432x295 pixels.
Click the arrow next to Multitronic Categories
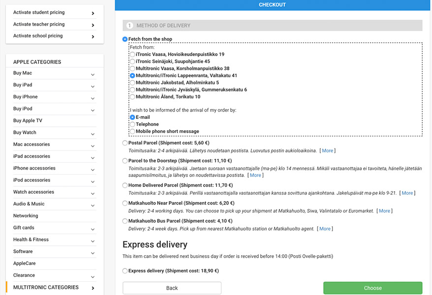coord(93,288)
